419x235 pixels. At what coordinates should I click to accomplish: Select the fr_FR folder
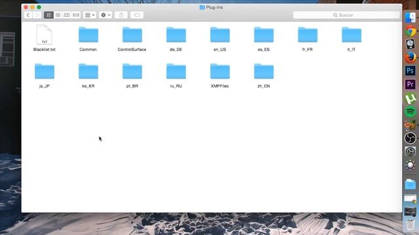[x=308, y=35]
